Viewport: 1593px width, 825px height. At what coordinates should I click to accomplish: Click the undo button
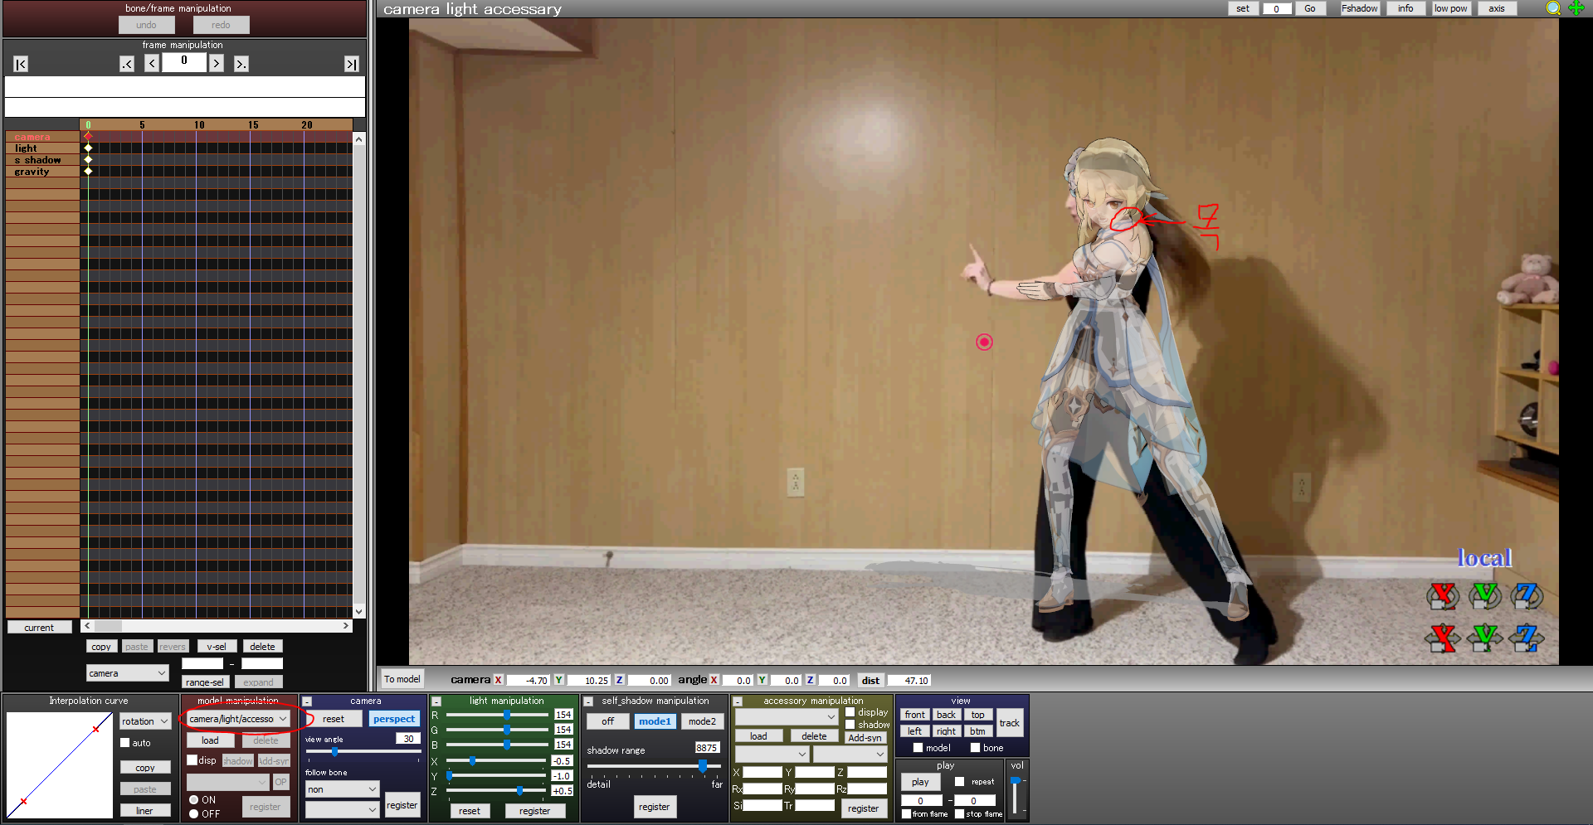click(146, 25)
